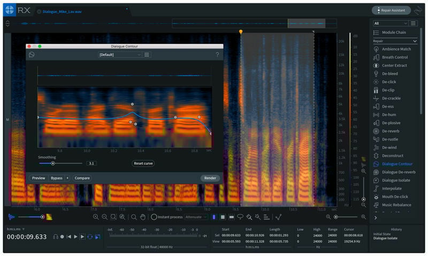Image resolution: width=428 pixels, height=256 pixels.
Task: Switch to the Dialogue_Mike_Lav.wav tab
Action: pos(62,12)
